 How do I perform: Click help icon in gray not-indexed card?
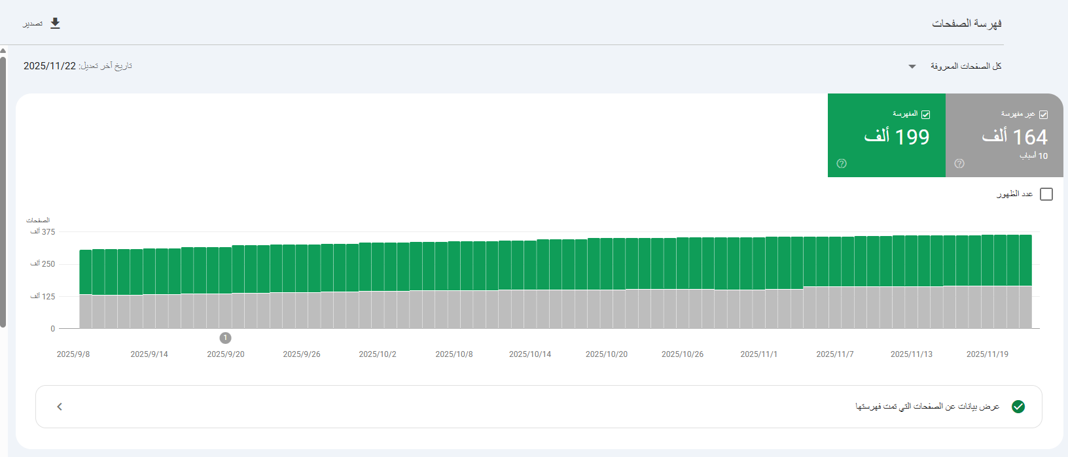click(959, 163)
